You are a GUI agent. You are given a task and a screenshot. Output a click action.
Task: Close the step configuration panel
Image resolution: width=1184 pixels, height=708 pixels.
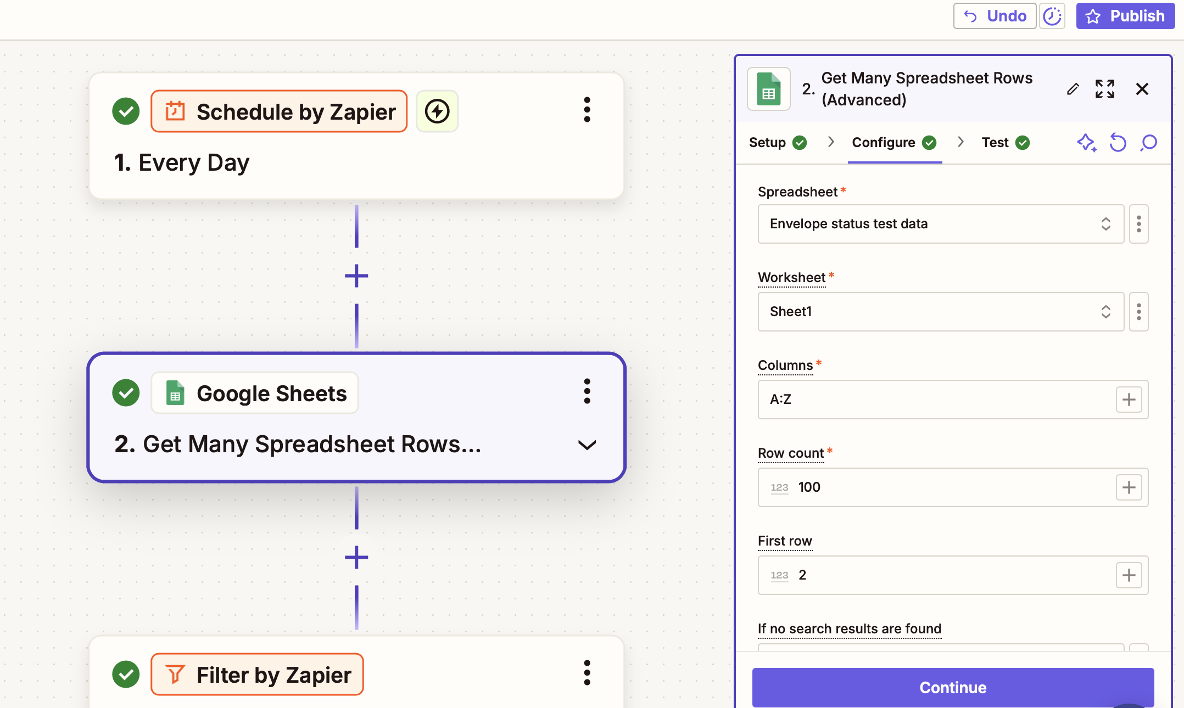(x=1142, y=89)
